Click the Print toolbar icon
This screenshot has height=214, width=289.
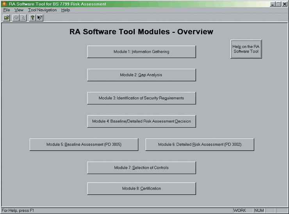(16, 18)
